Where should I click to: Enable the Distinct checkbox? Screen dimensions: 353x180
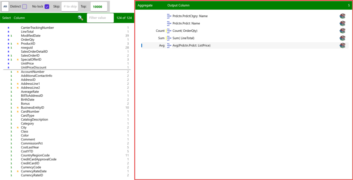point(24,7)
